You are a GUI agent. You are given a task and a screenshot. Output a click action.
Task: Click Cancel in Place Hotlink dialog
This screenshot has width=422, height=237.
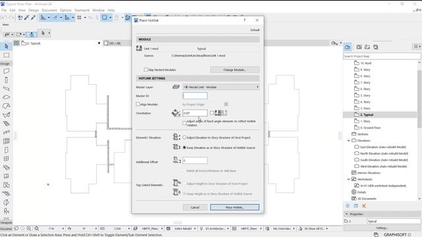(195, 207)
